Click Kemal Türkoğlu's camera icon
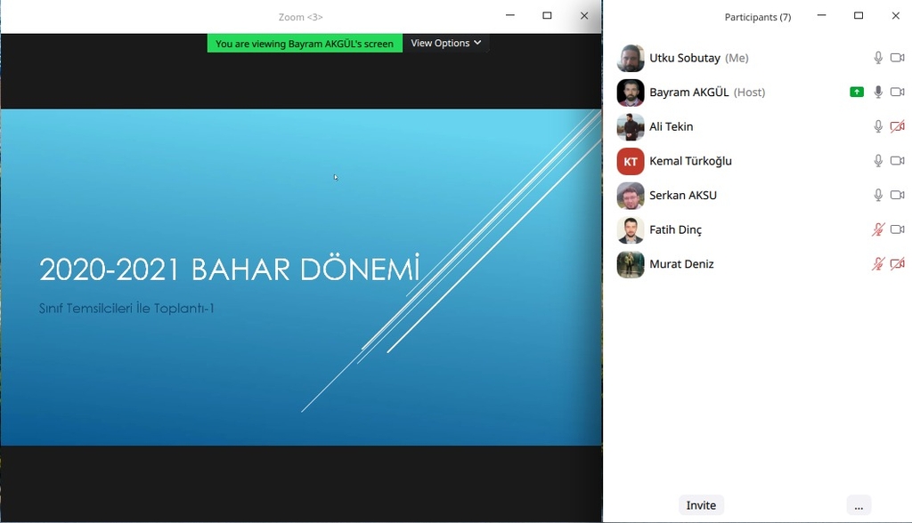The height and width of the screenshot is (523, 912). (898, 160)
